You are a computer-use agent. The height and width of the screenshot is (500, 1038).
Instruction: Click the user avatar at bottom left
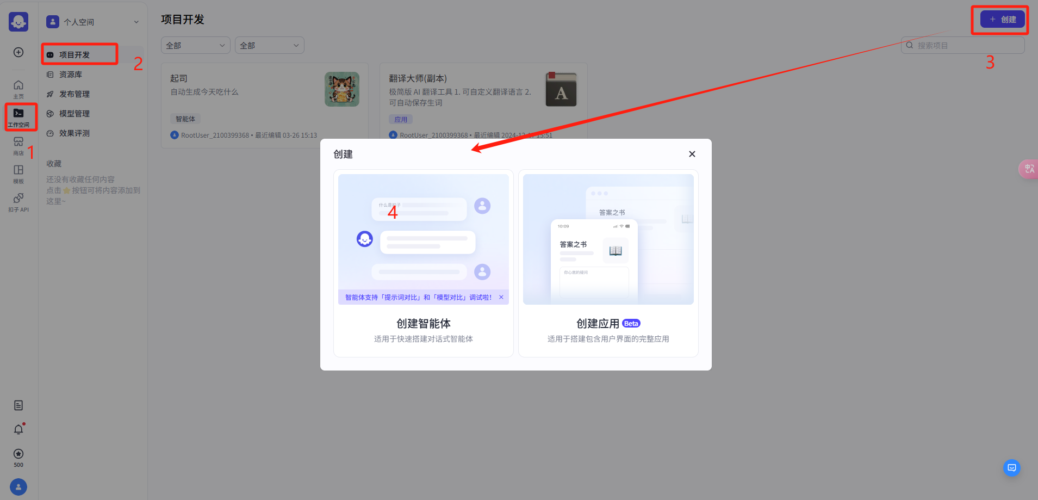pyautogui.click(x=18, y=486)
